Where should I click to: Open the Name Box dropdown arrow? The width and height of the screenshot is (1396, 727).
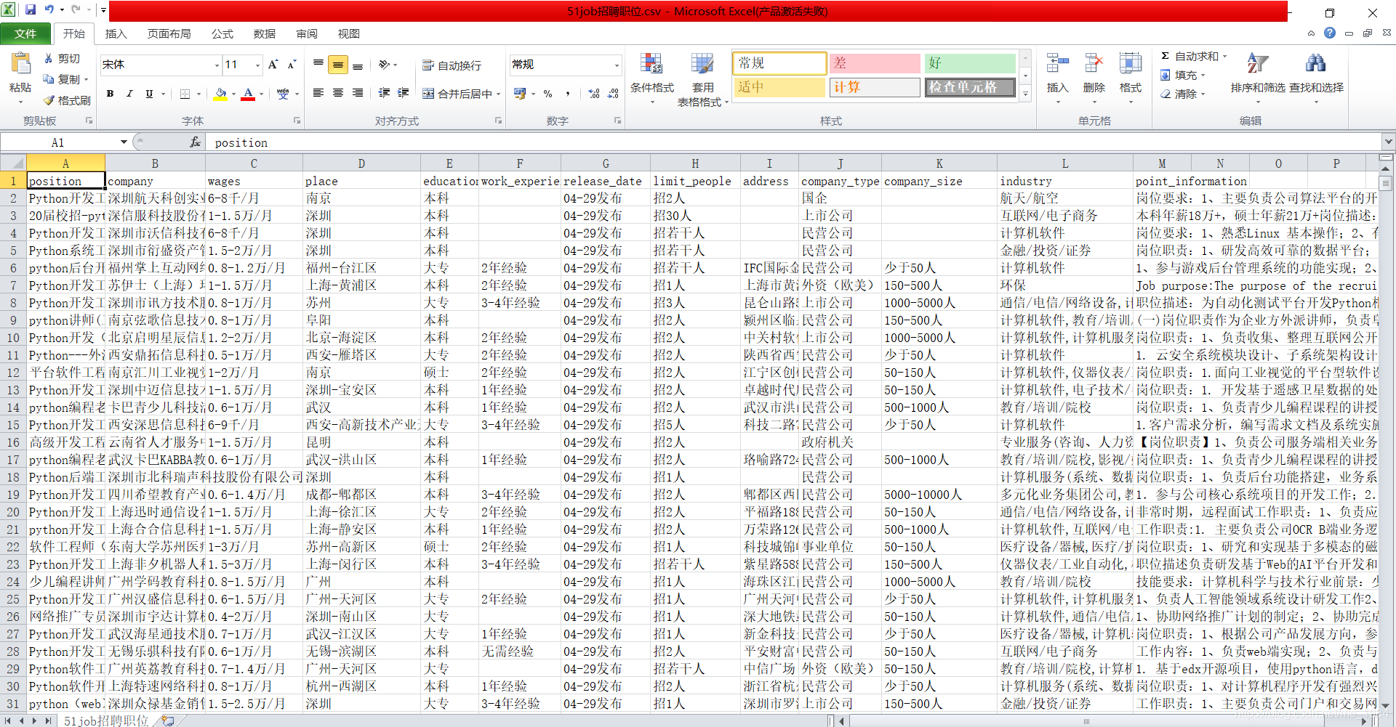[x=124, y=142]
